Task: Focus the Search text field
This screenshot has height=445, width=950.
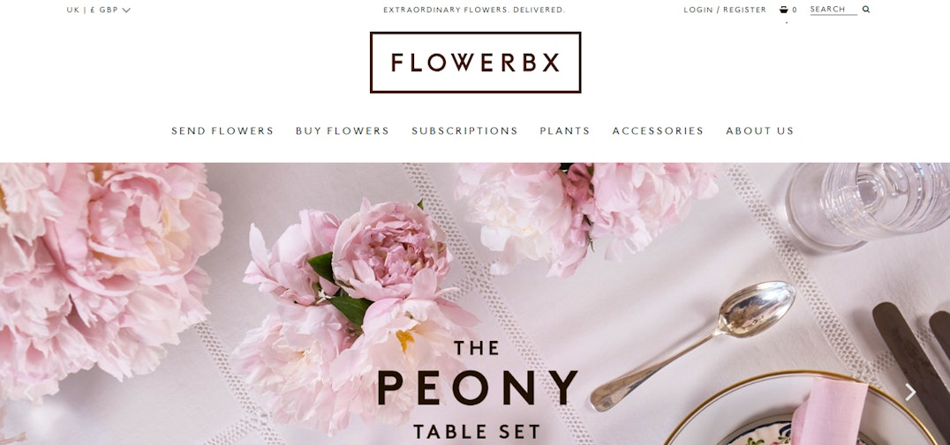Action: (833, 10)
